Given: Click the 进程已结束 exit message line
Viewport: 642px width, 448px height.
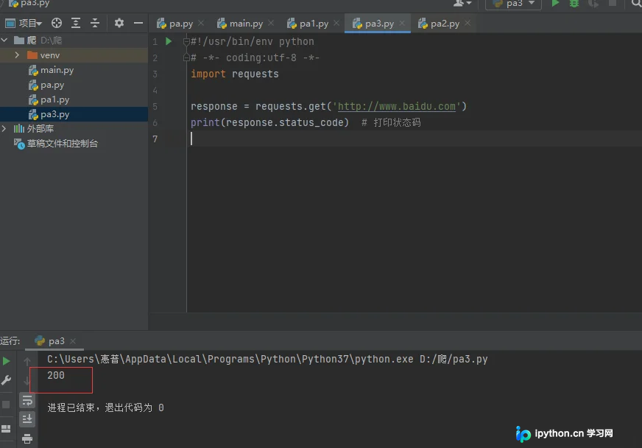Looking at the screenshot, I should pos(105,407).
